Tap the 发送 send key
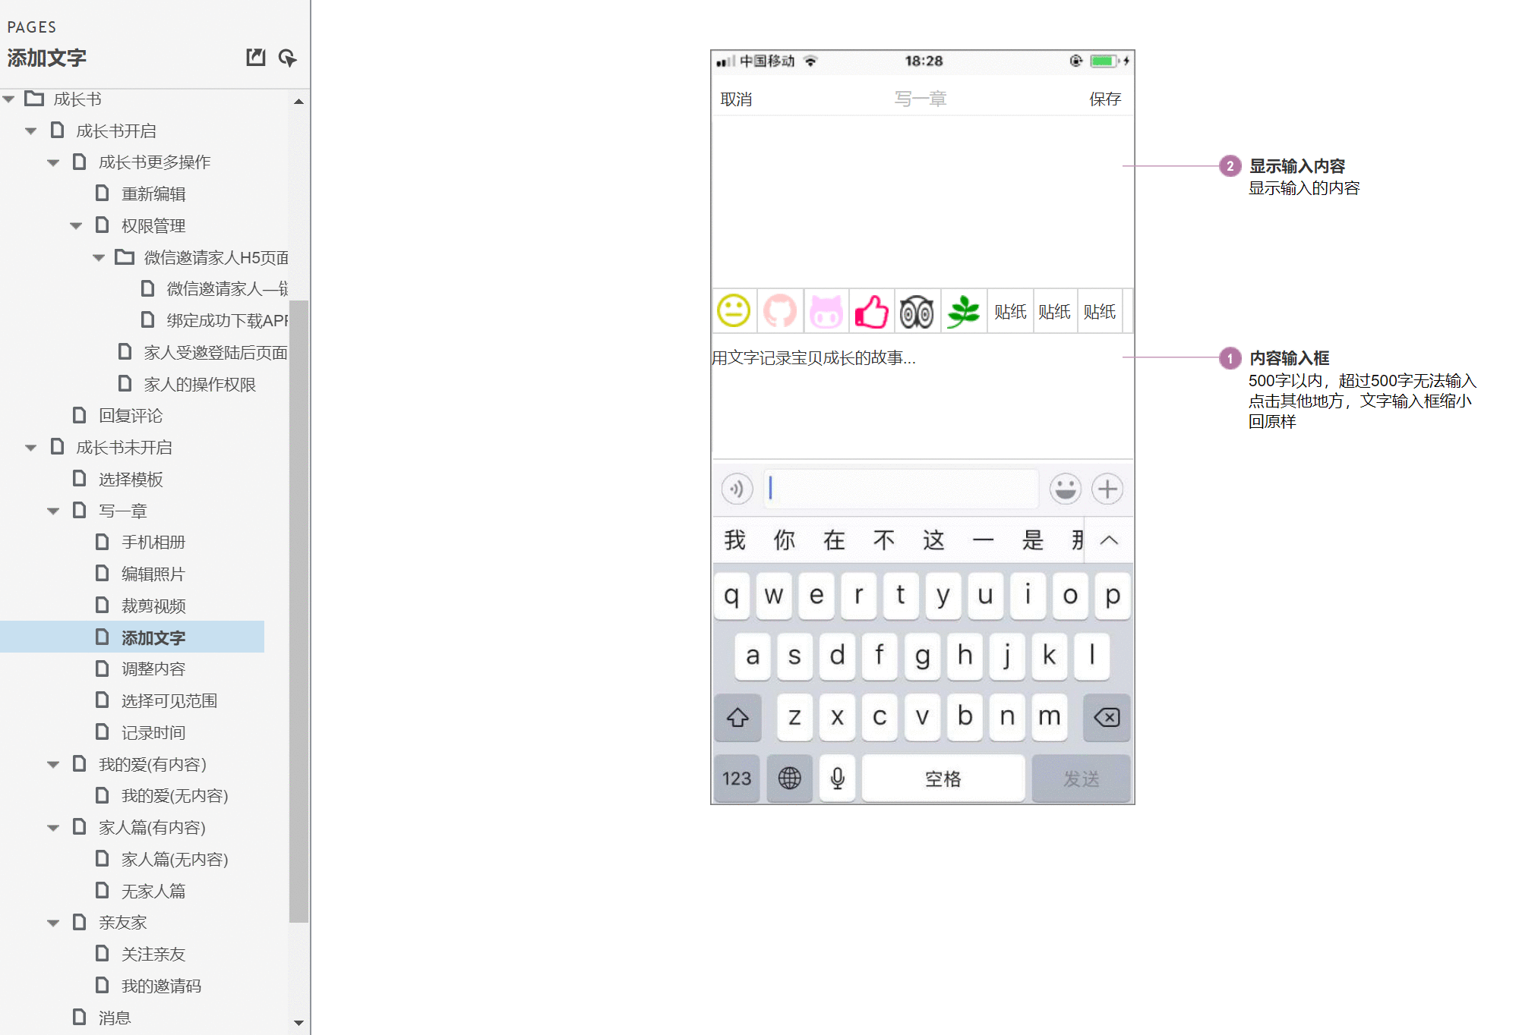 click(1081, 779)
